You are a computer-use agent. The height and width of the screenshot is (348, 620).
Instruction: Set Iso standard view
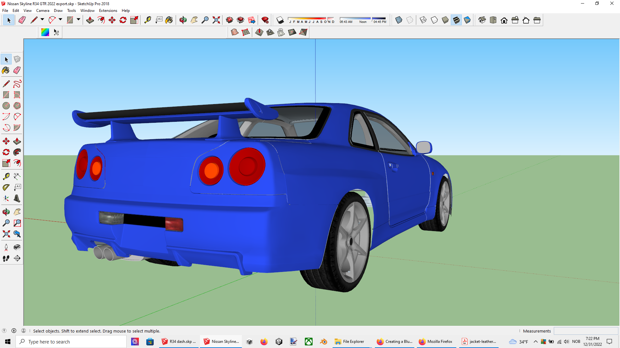482,20
